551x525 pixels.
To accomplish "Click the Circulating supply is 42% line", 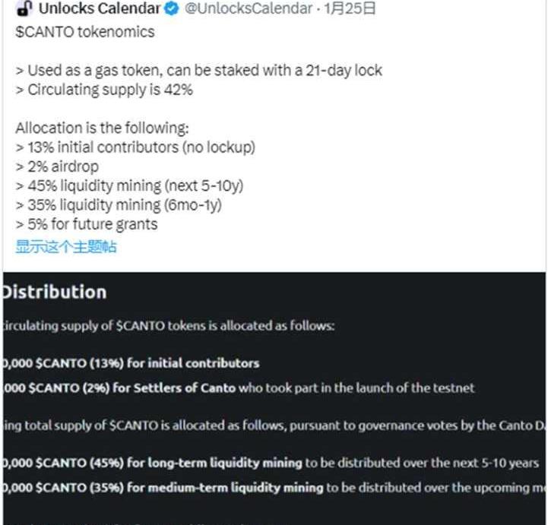I will coord(104,90).
